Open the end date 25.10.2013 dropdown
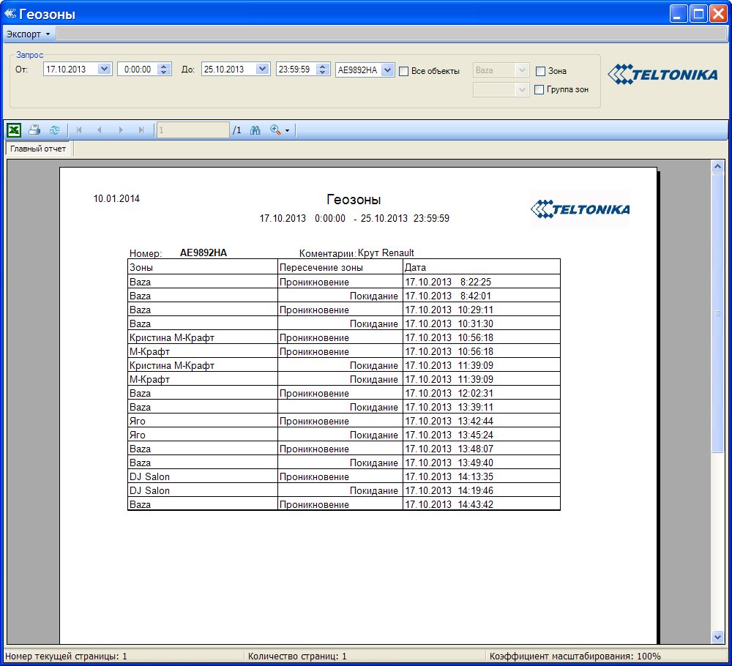This screenshot has width=732, height=666. [x=262, y=70]
